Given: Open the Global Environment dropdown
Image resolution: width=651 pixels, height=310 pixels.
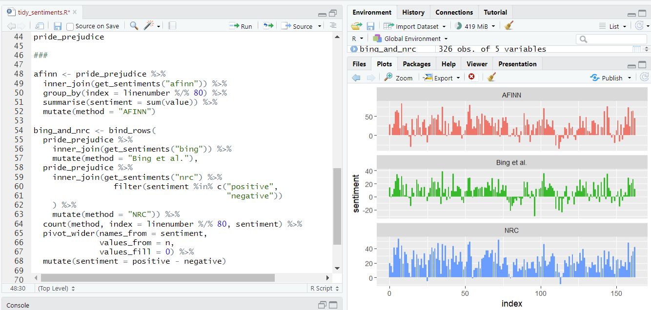Looking at the screenshot, I should click(x=410, y=39).
